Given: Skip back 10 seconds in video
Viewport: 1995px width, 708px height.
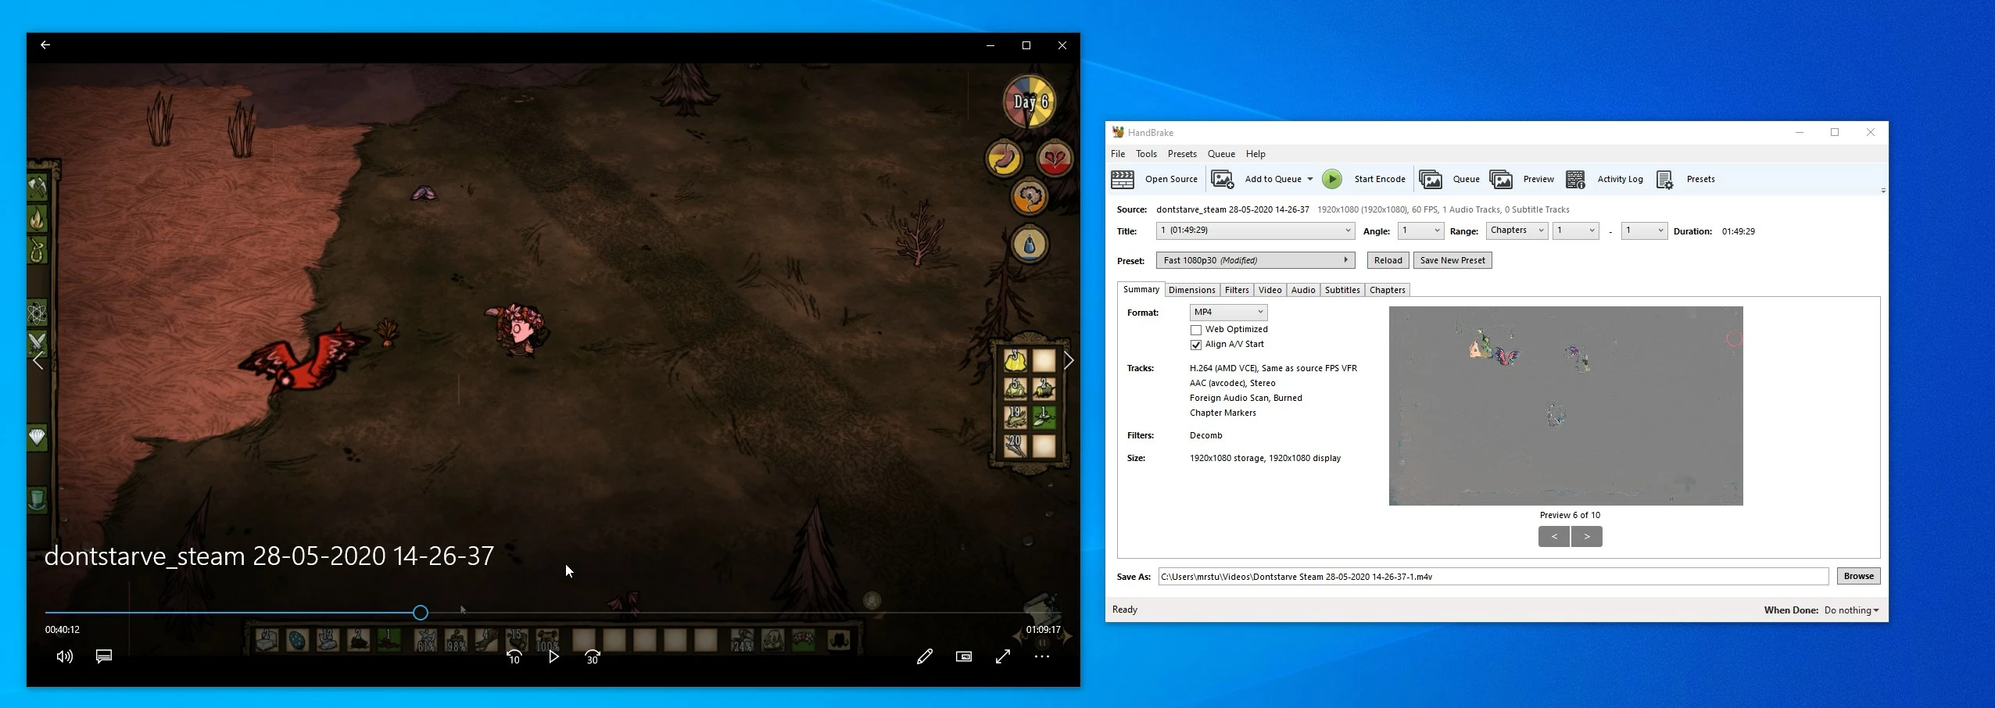Looking at the screenshot, I should click(514, 657).
